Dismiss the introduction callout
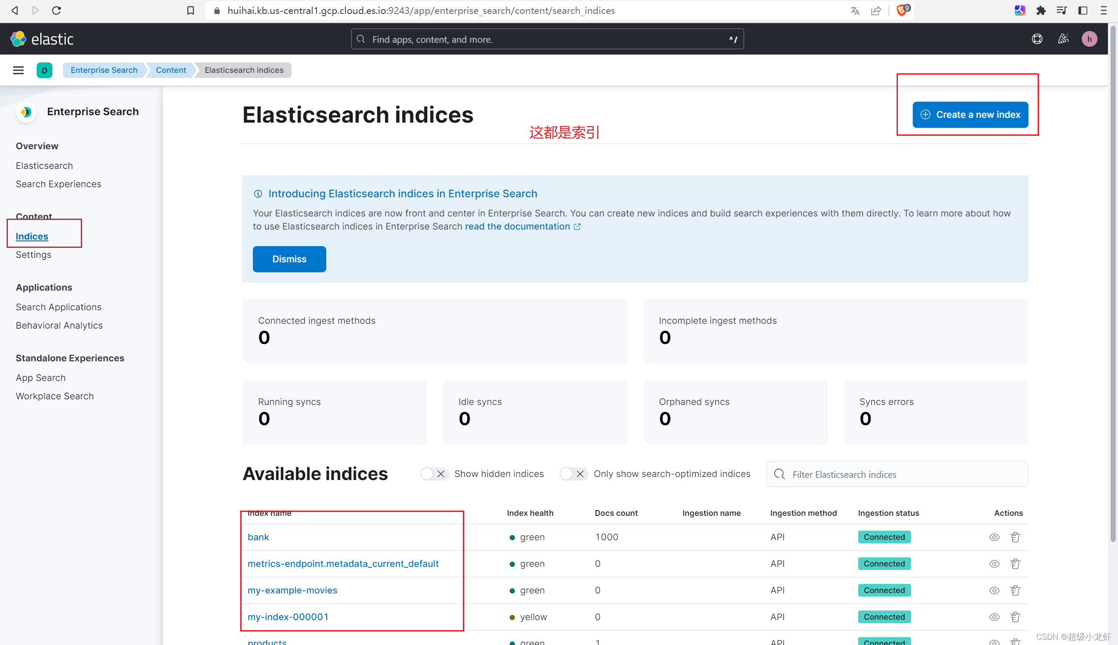The width and height of the screenshot is (1118, 645). click(x=289, y=259)
